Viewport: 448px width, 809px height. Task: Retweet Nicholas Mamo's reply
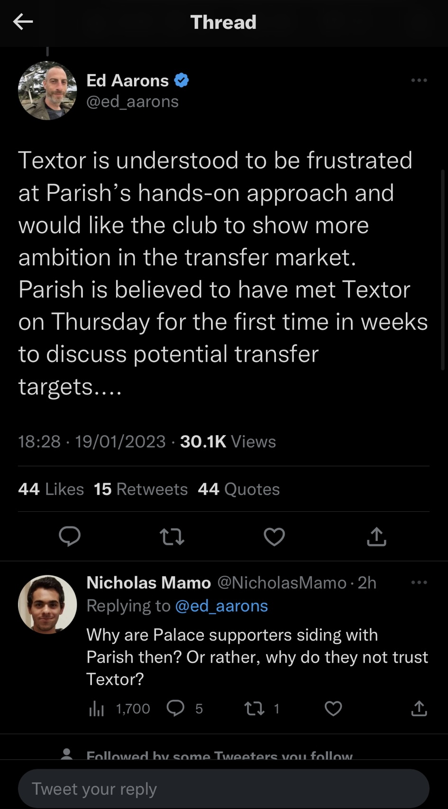point(254,709)
